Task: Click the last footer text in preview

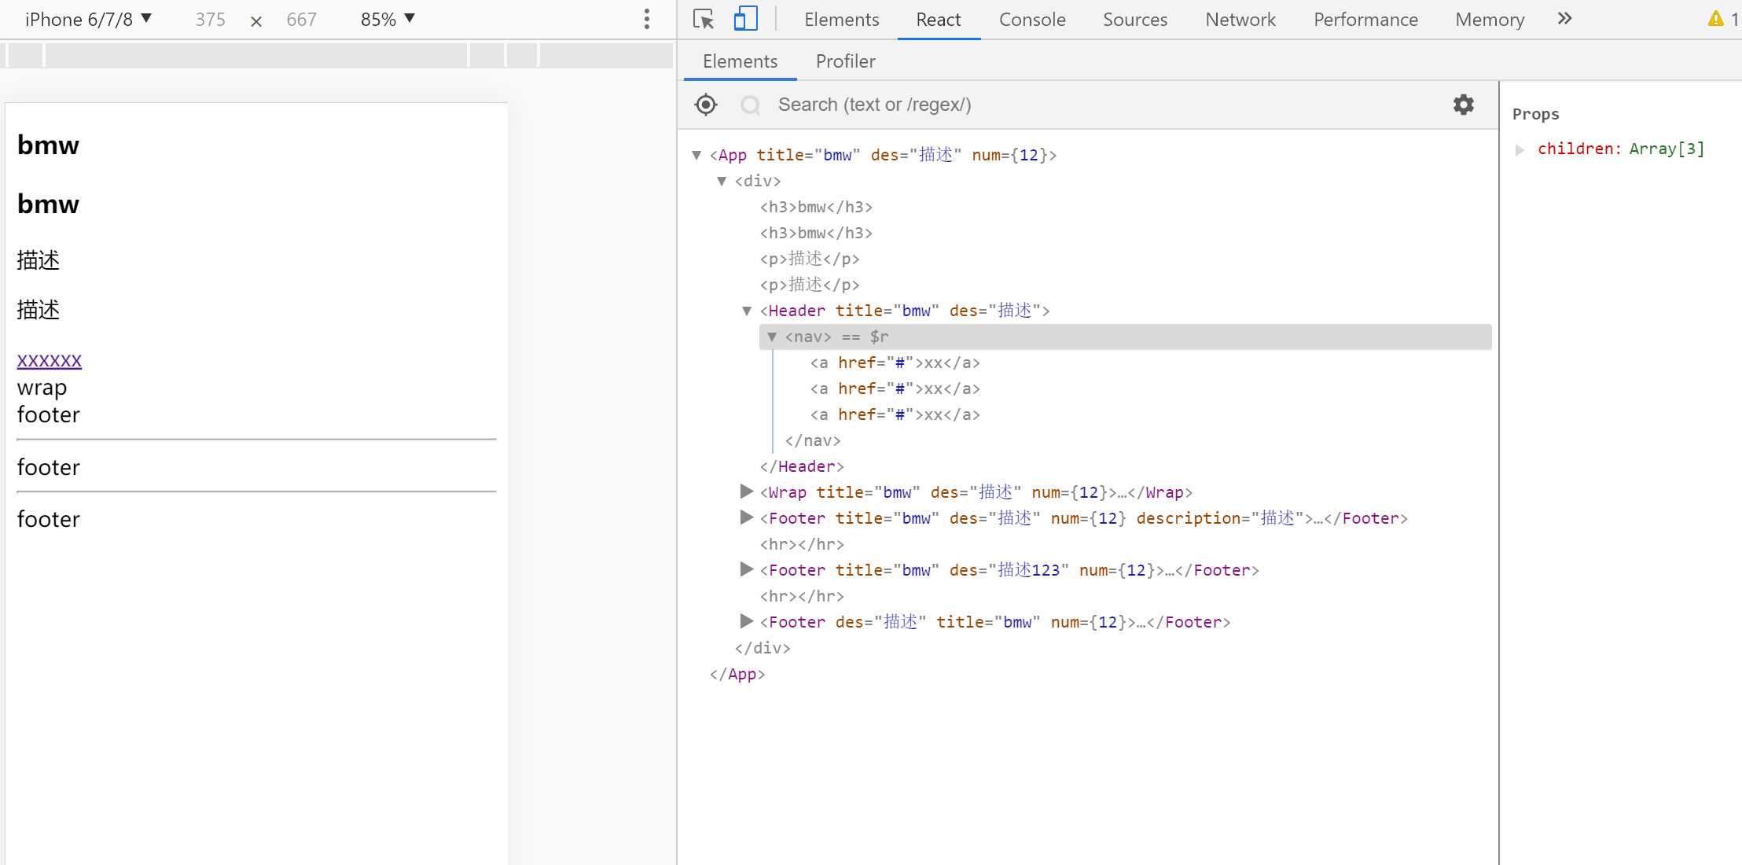Action: (x=48, y=519)
